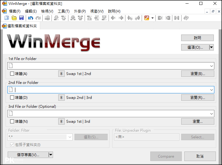Click Copy Left and Advance icon
The width and height of the screenshot is (222, 165).
click(x=137, y=18)
